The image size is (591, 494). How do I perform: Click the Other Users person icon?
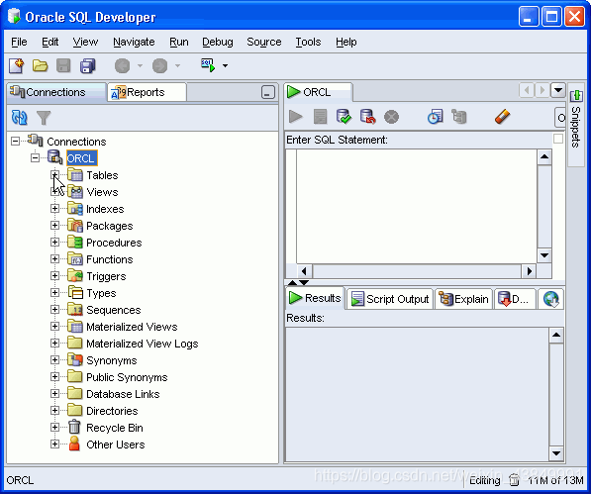click(x=74, y=444)
